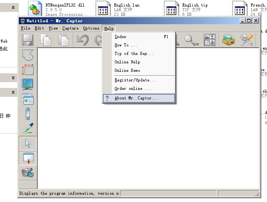
Task: Choose Tip of the Day... entry
Action: [x=139, y=54]
